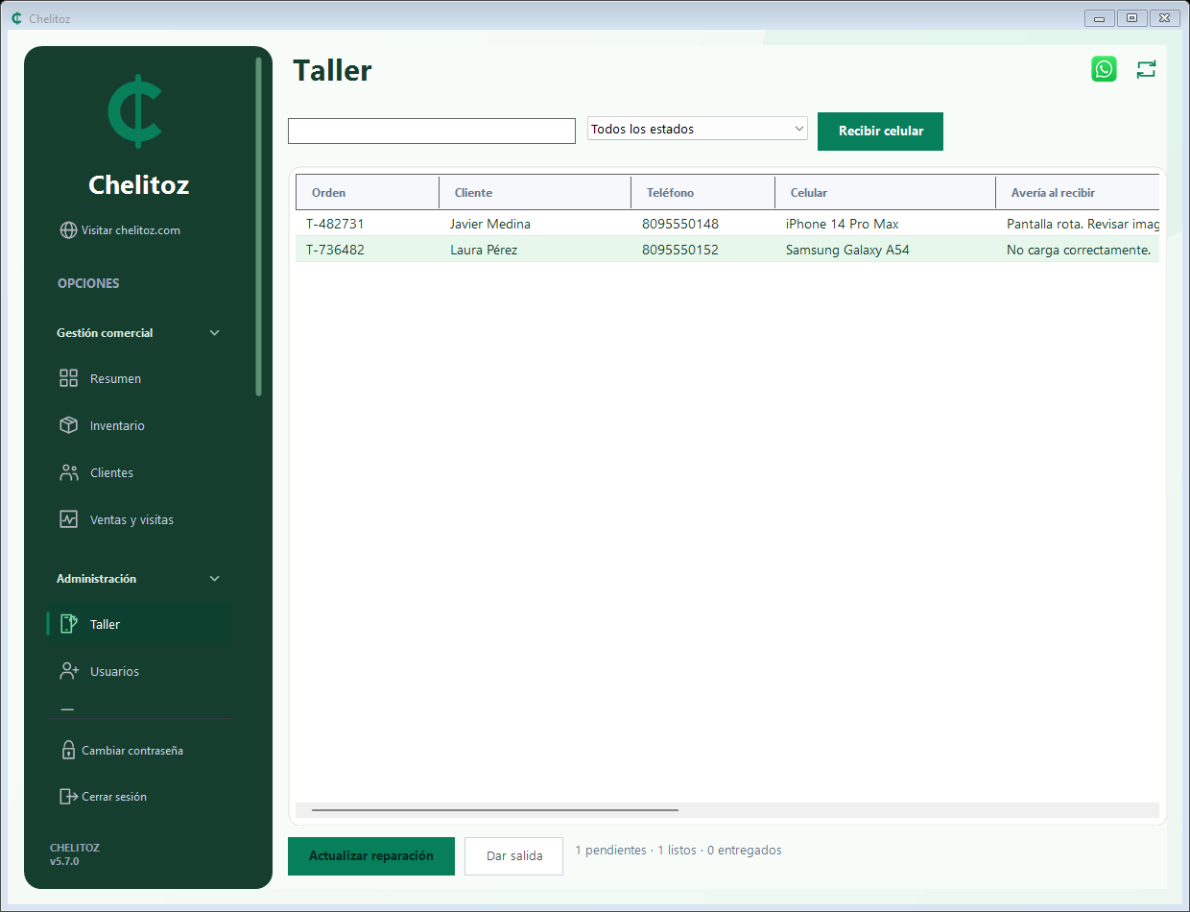Click the CHELITOZ v5.7.0 version label
Viewport: 1190px width, 912px height.
point(75,854)
